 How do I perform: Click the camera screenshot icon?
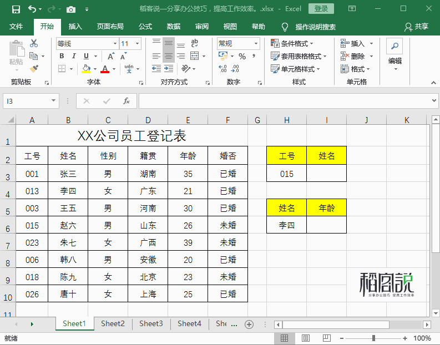pos(71,9)
